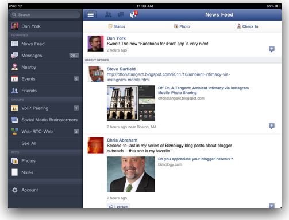The image size is (289, 220).
Task: Open Steve Garfield name link
Action: [x=121, y=69]
